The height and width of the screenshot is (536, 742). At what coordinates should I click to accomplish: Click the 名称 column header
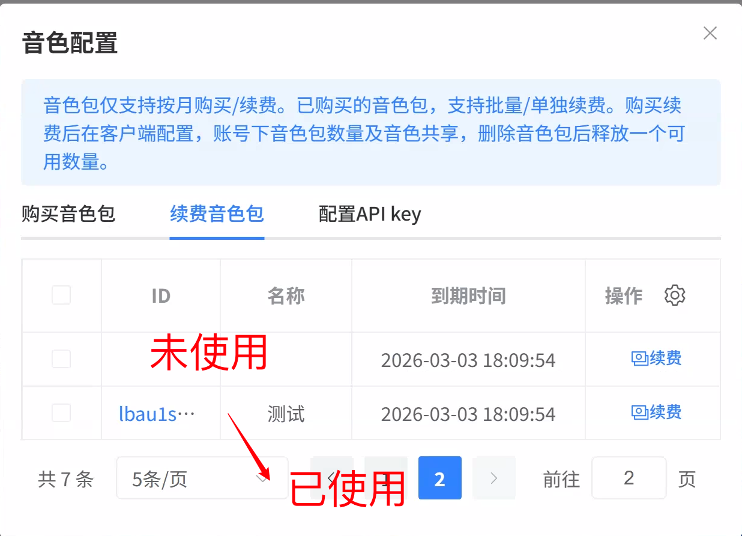pos(286,296)
